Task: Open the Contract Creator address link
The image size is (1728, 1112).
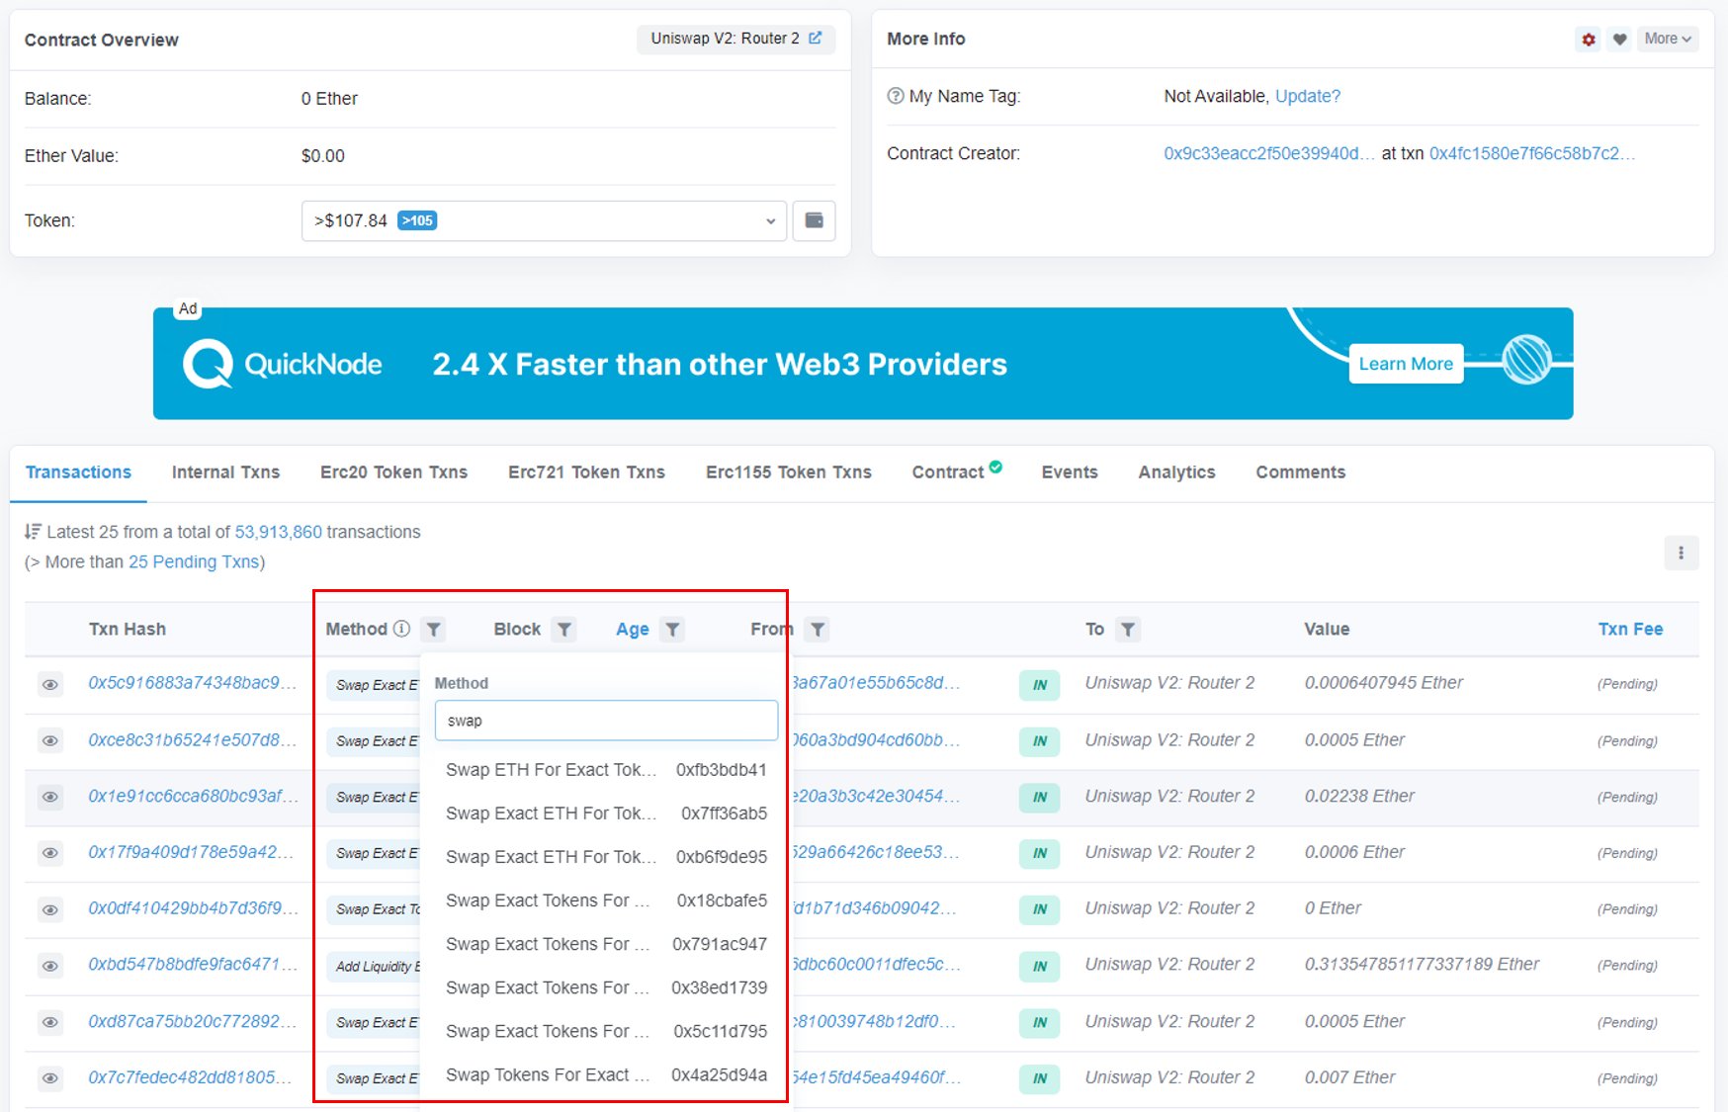Action: [1266, 153]
